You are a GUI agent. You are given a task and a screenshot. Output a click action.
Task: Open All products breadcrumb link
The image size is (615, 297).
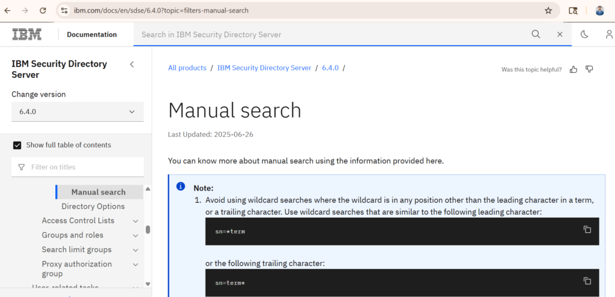coord(187,68)
